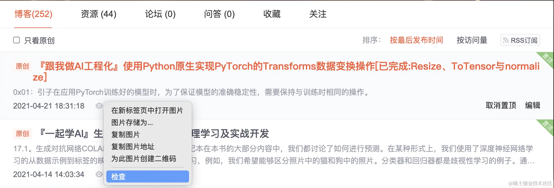Switch to the 问答 (0) tab
The width and height of the screenshot is (554, 188).
pos(219,14)
